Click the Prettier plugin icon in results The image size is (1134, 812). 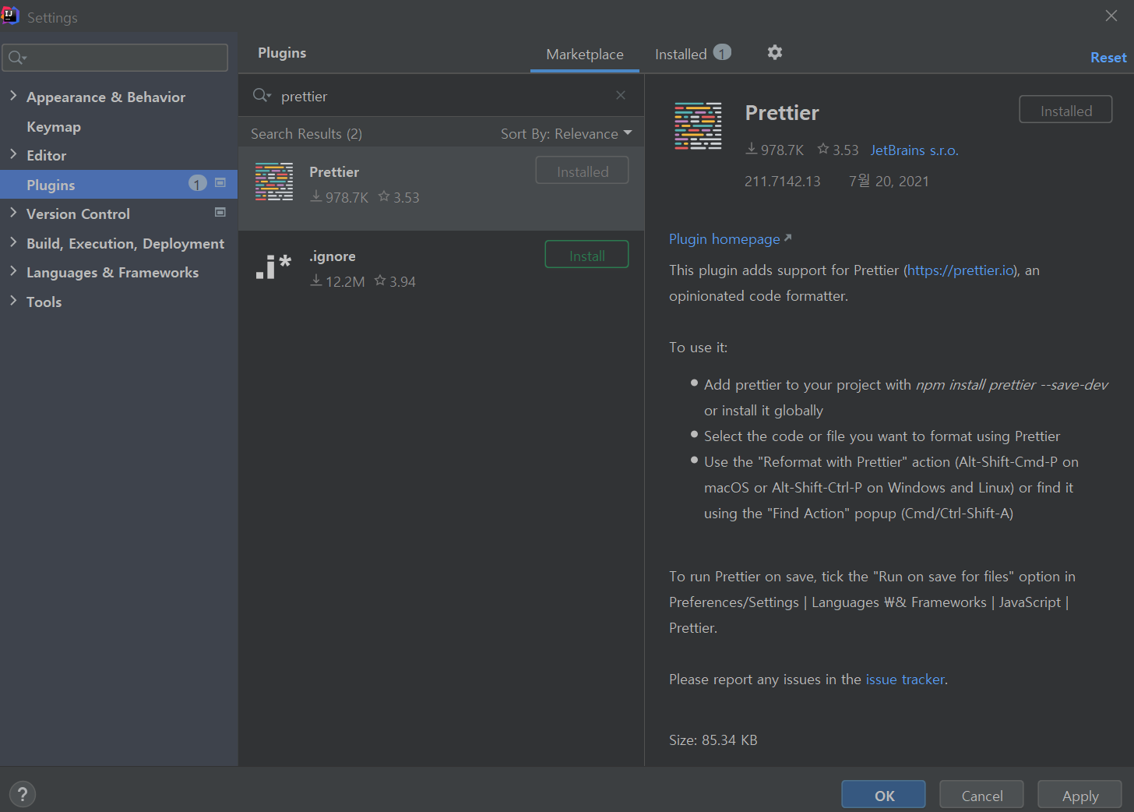[274, 182]
